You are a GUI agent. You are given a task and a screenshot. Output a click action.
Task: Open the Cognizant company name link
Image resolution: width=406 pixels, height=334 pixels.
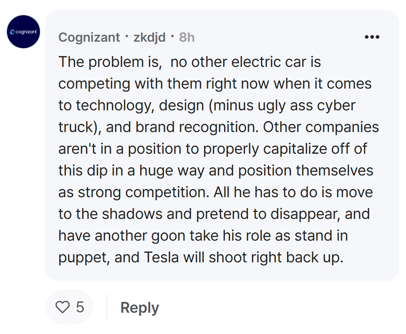pos(89,37)
